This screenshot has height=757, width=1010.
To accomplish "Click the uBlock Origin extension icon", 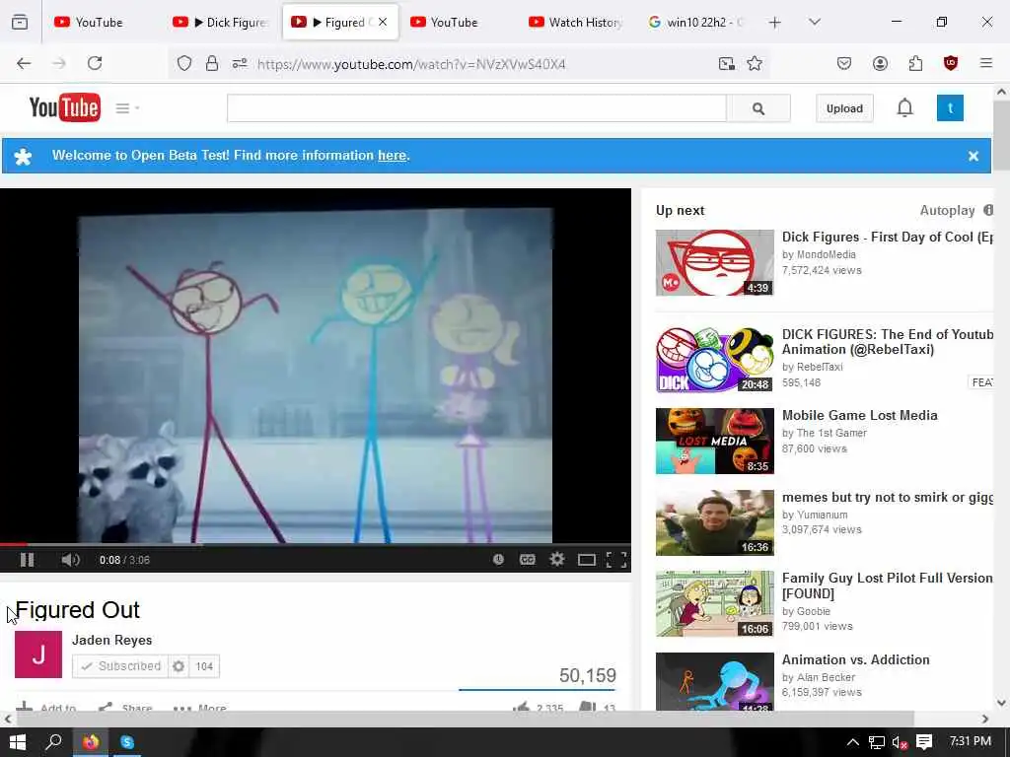I will tap(951, 63).
